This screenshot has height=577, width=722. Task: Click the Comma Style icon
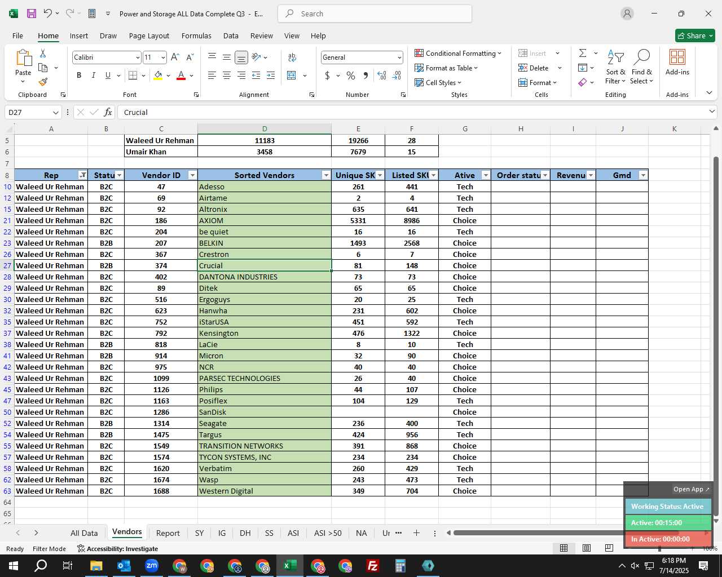coord(366,76)
